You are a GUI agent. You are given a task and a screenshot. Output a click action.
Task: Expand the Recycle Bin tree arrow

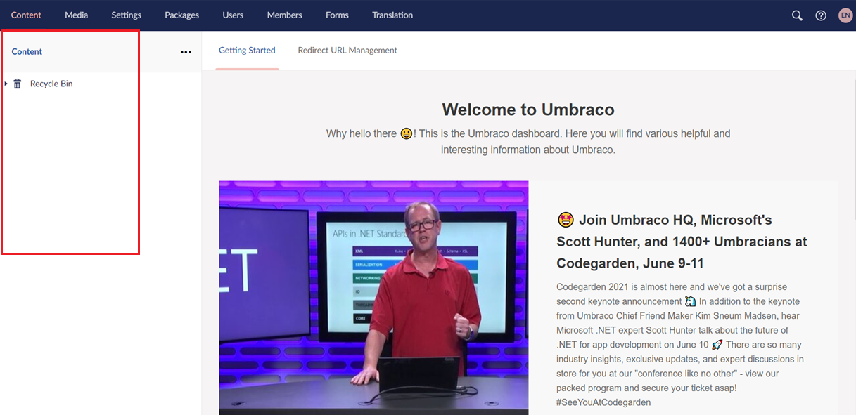coord(6,84)
